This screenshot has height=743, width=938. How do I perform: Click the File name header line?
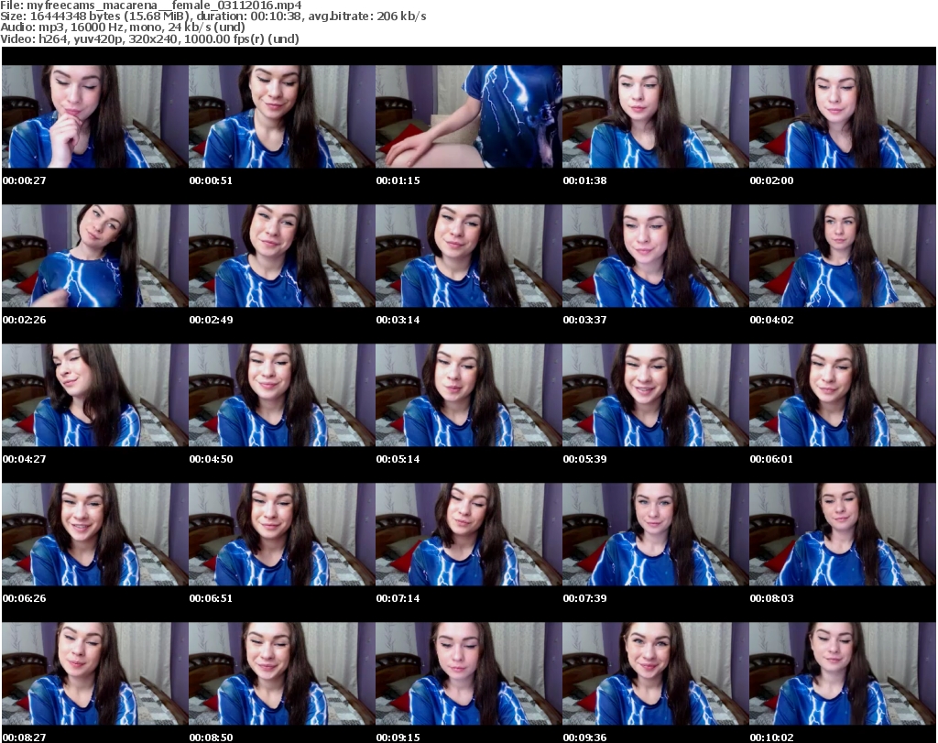151,5
